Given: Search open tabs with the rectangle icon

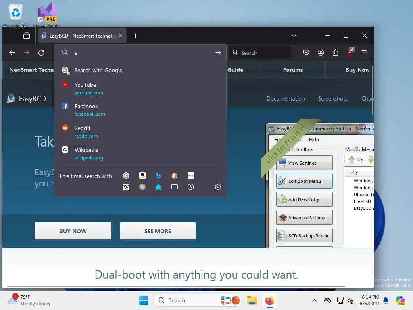Looking at the screenshot, I should [174, 187].
